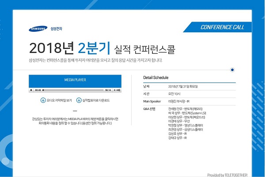Click the download arrow icon beside 오디오 지원파일 보기
This screenshot has height=177, width=265.
[43, 100]
